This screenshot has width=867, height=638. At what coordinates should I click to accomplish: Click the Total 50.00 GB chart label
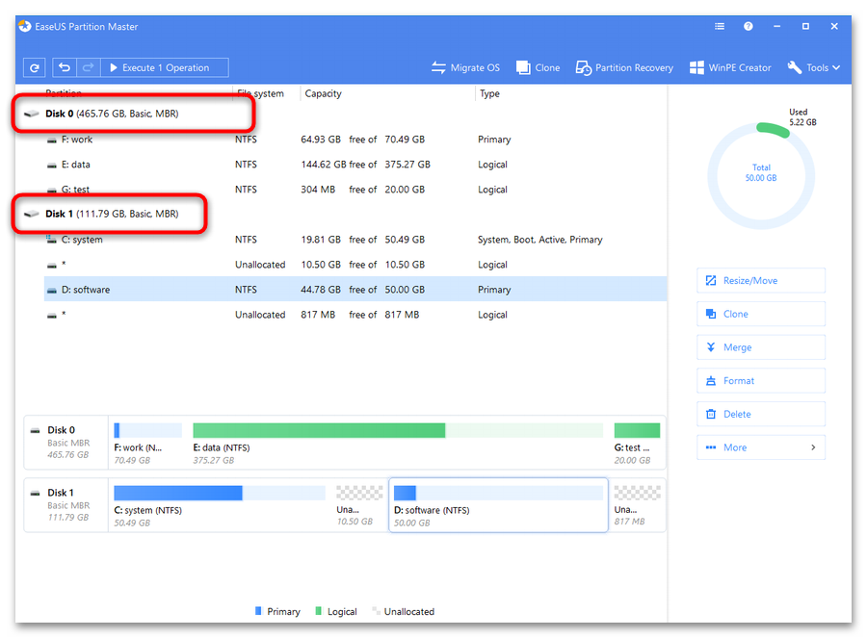[761, 172]
